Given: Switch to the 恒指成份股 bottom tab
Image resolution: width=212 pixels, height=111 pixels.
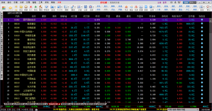Looking at the screenshot, I should point(53,104).
